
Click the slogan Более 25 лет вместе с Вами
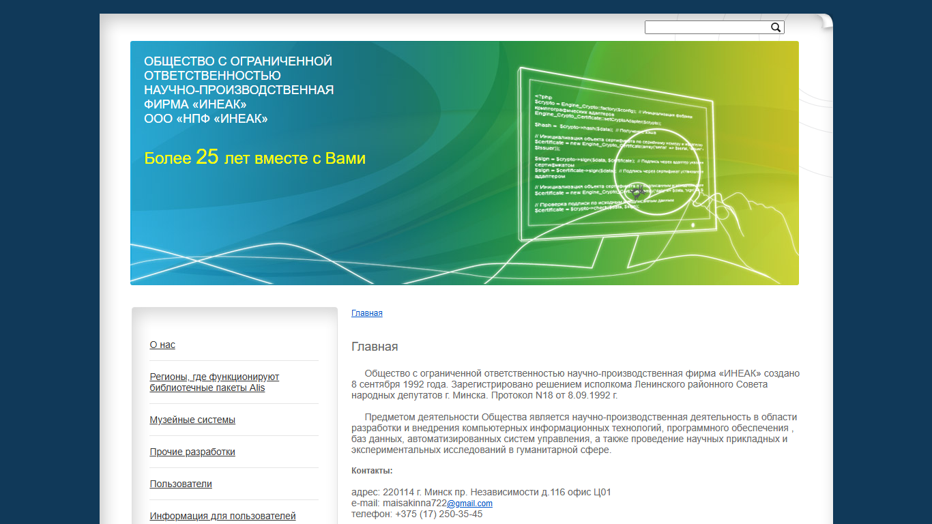click(254, 158)
